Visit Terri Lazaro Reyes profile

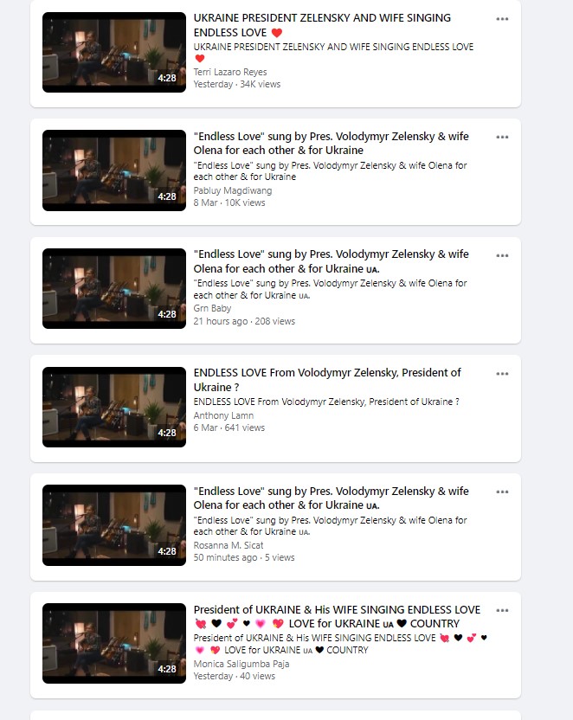(230, 72)
